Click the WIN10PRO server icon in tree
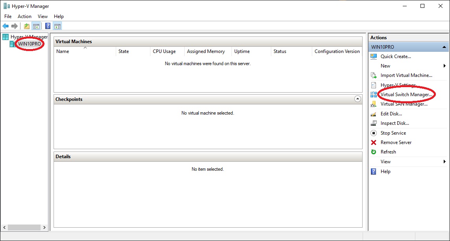 [13, 44]
